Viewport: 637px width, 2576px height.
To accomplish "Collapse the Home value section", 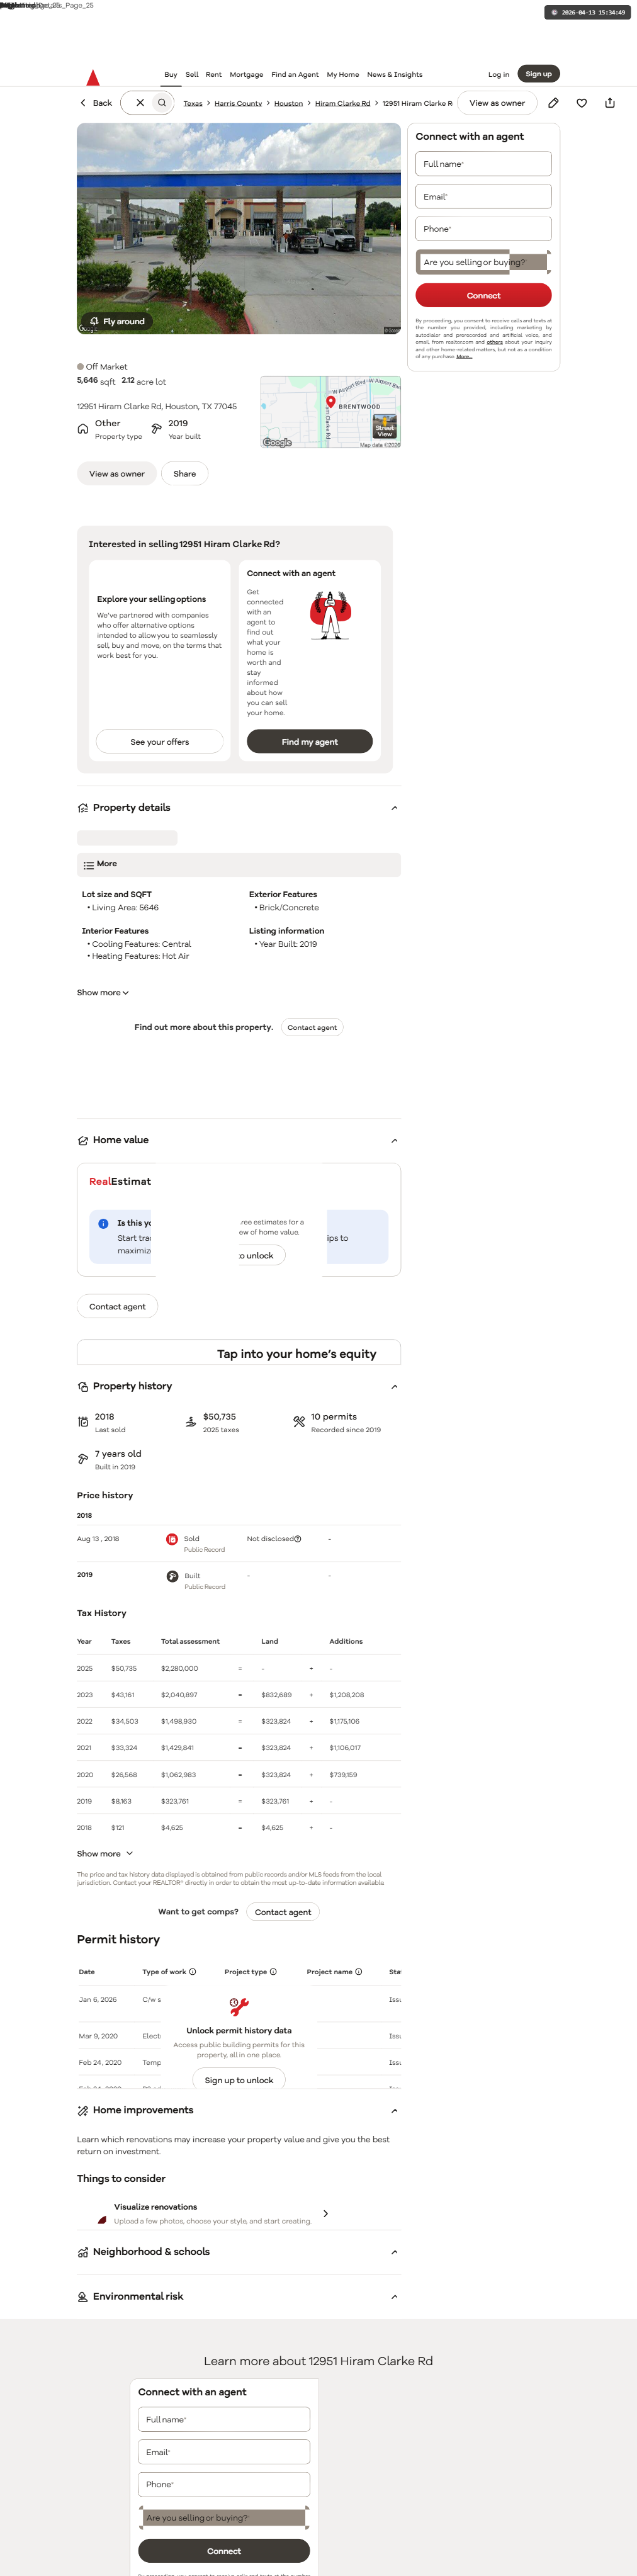I will 394,1141.
